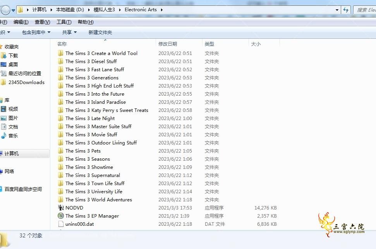Click The Sims 3 Create a World Tool folder icon

(61, 53)
